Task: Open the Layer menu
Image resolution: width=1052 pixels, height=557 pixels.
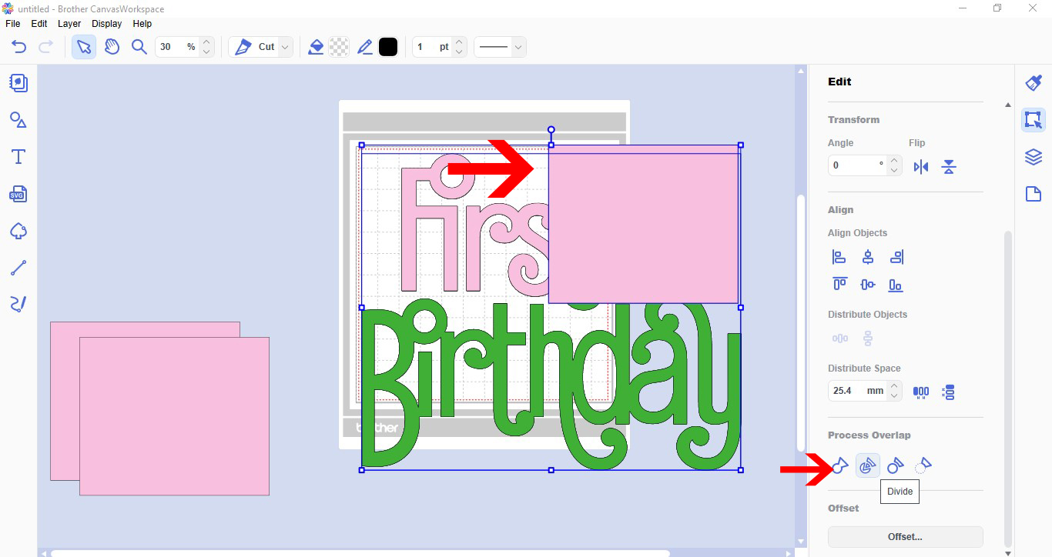Action: coord(69,24)
